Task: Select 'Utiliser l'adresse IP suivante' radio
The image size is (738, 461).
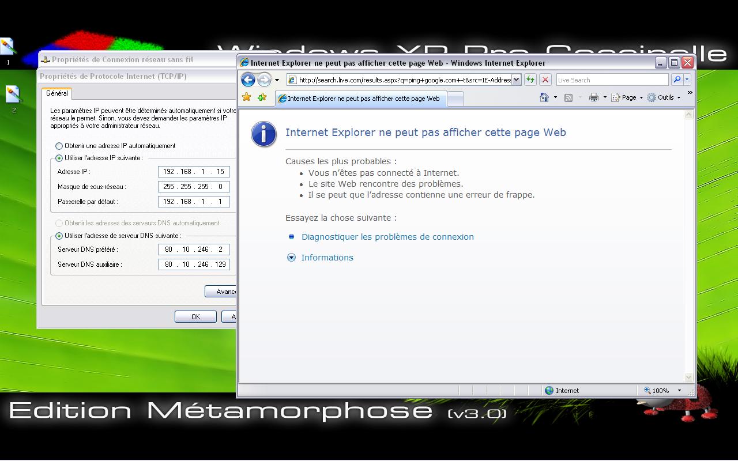Action: click(59, 158)
